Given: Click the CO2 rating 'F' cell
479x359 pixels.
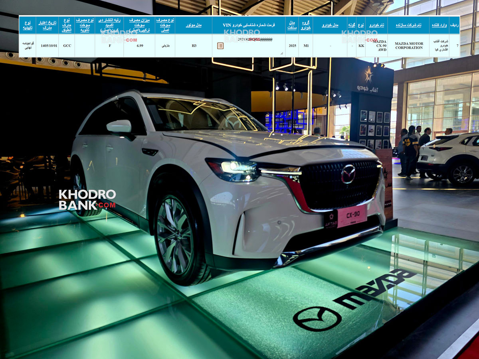Looking at the screenshot, I should 109,45.
